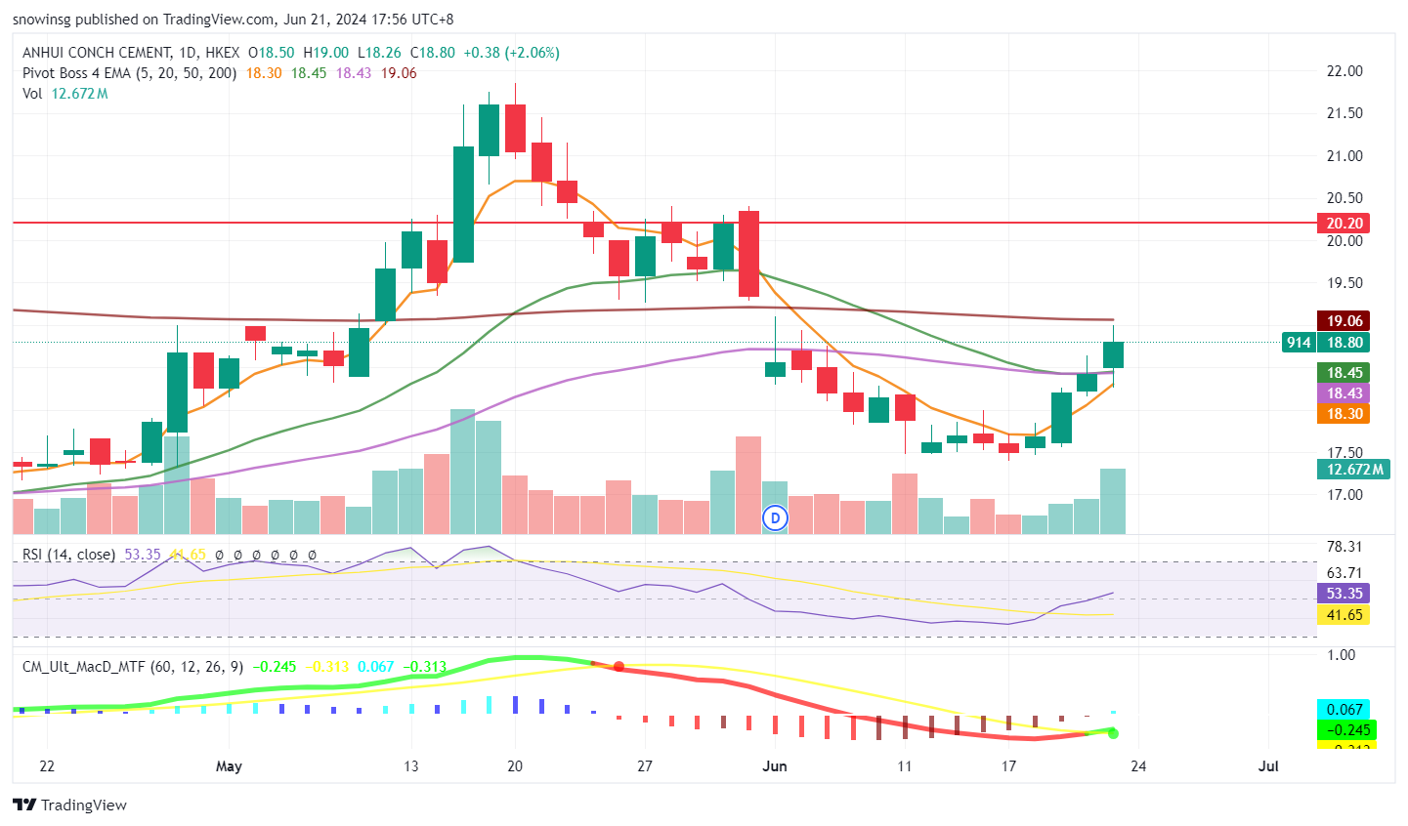
Task: Click the purple 18.43 price axis tag
Action: pyautogui.click(x=1344, y=393)
